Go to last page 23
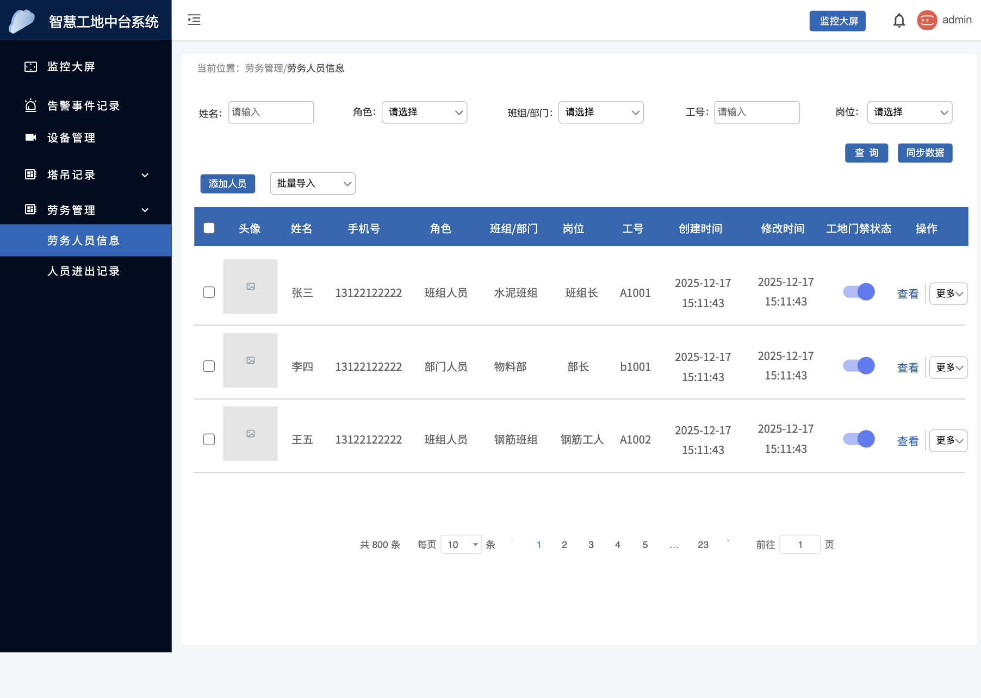The image size is (981, 698). (x=703, y=545)
